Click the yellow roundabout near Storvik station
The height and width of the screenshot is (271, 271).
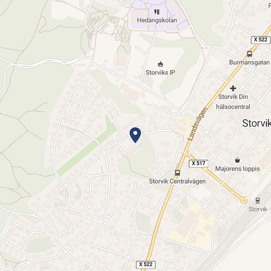click(243, 201)
